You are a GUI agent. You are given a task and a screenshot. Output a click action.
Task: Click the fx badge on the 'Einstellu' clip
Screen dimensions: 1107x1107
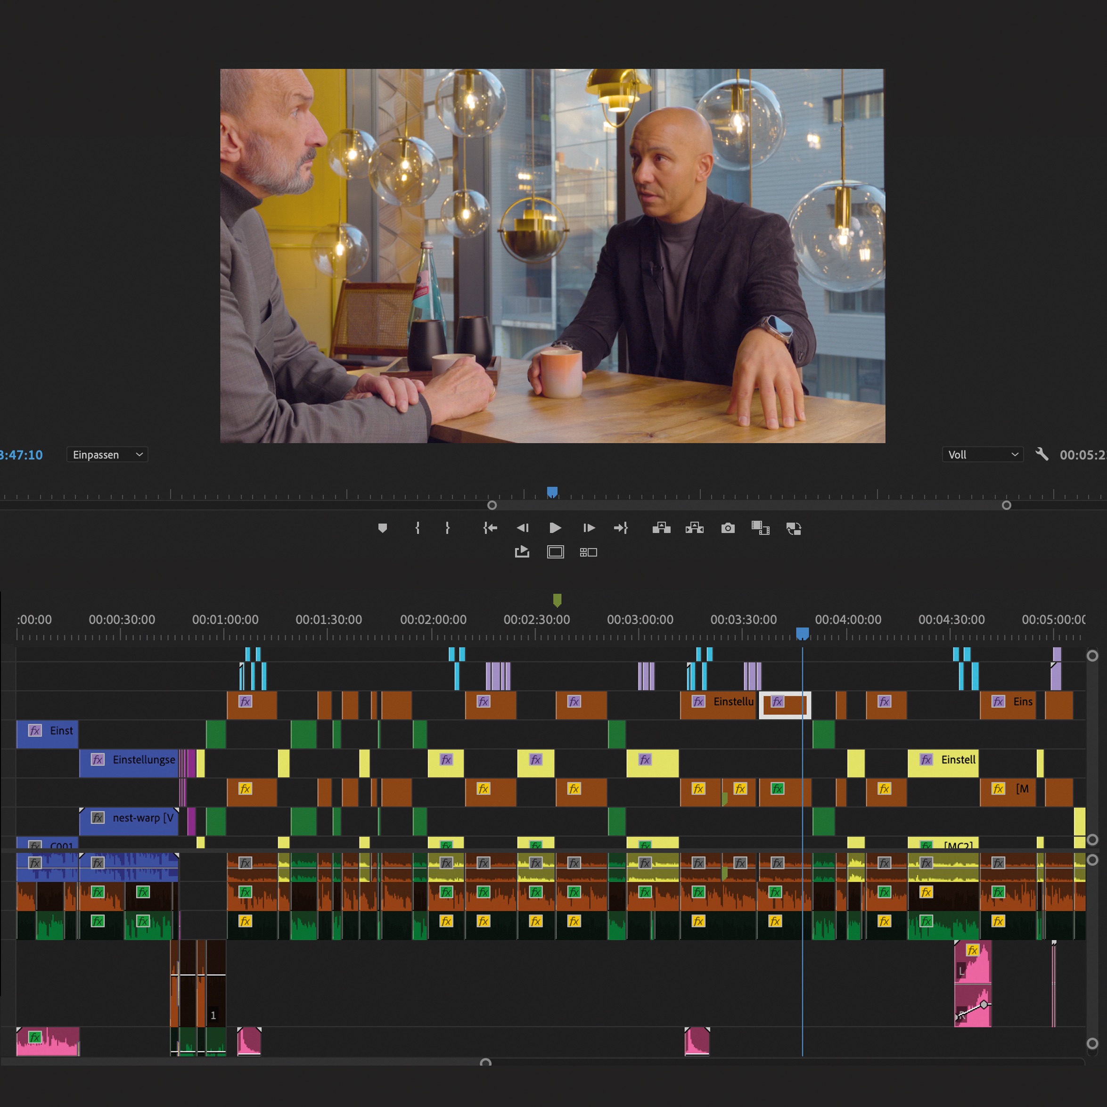coord(698,701)
